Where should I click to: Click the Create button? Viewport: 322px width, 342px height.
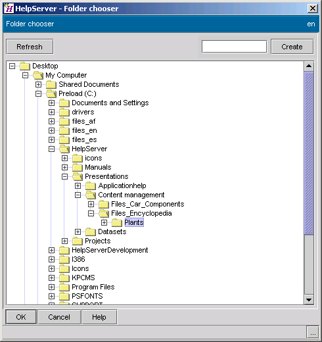pos(292,47)
